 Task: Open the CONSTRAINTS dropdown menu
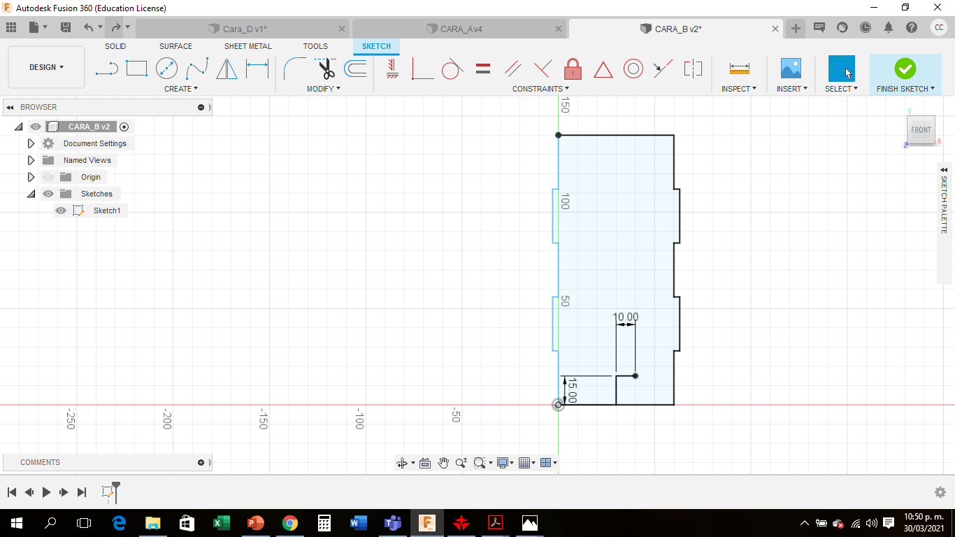pyautogui.click(x=540, y=89)
